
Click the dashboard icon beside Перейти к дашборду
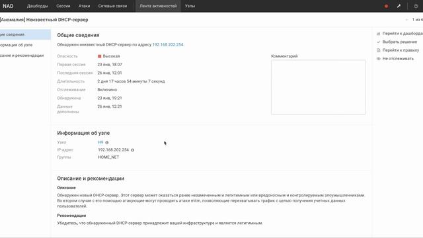coord(378,34)
